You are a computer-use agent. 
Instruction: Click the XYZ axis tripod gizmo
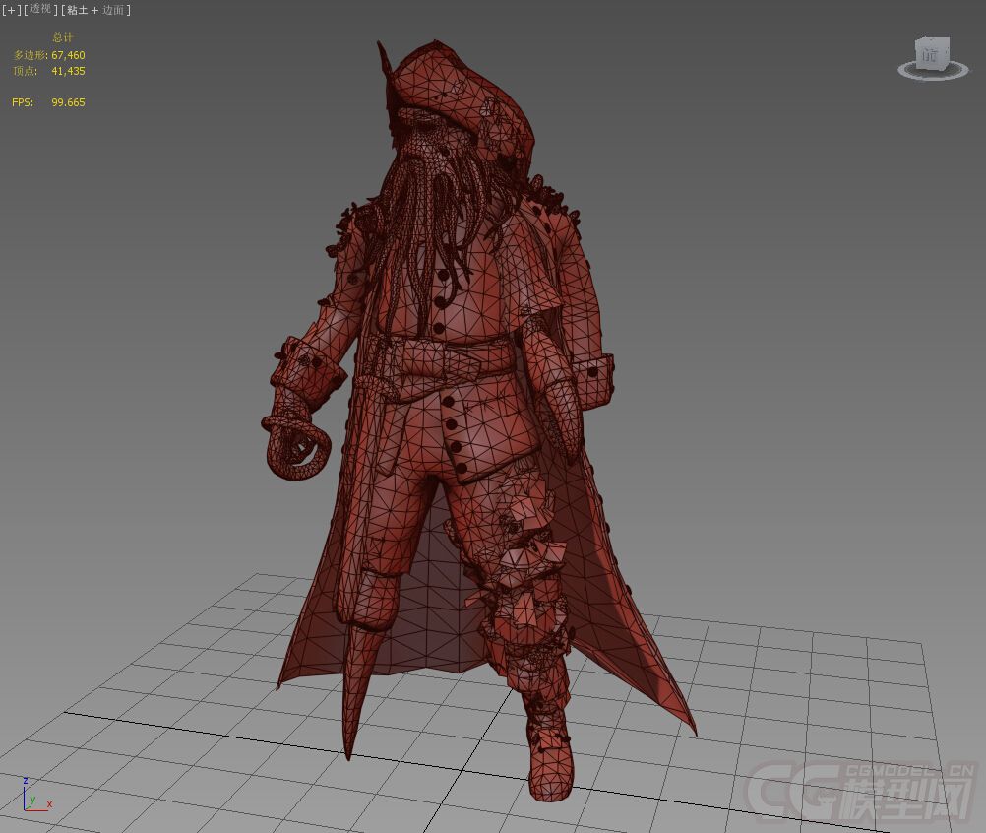tap(36, 796)
